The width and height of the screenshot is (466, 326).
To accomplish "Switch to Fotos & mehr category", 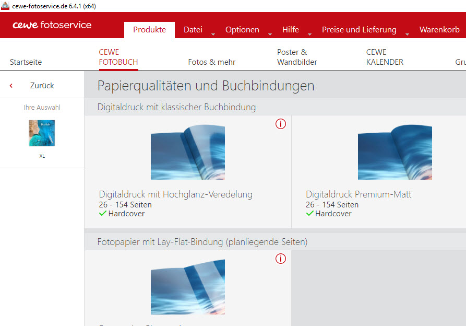I will [x=211, y=62].
